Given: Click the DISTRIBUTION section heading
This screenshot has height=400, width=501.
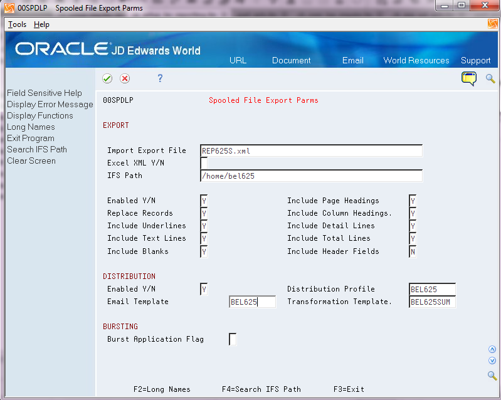Looking at the screenshot, I should tap(129, 276).
